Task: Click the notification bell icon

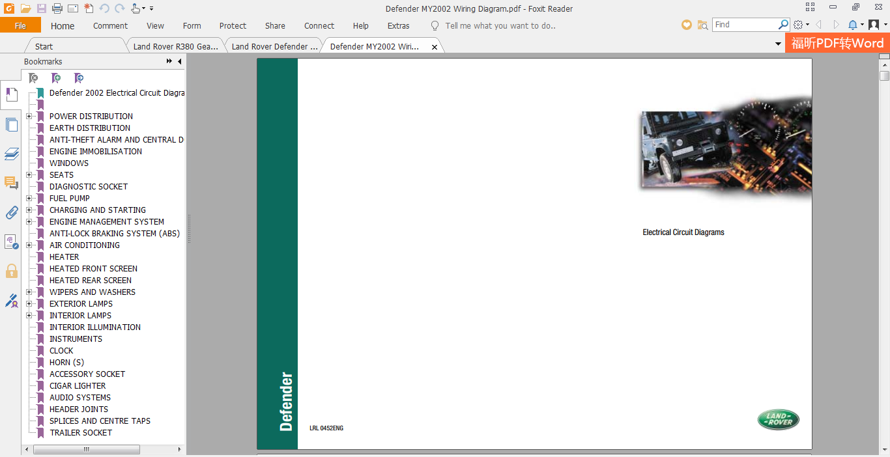Action: [853, 25]
